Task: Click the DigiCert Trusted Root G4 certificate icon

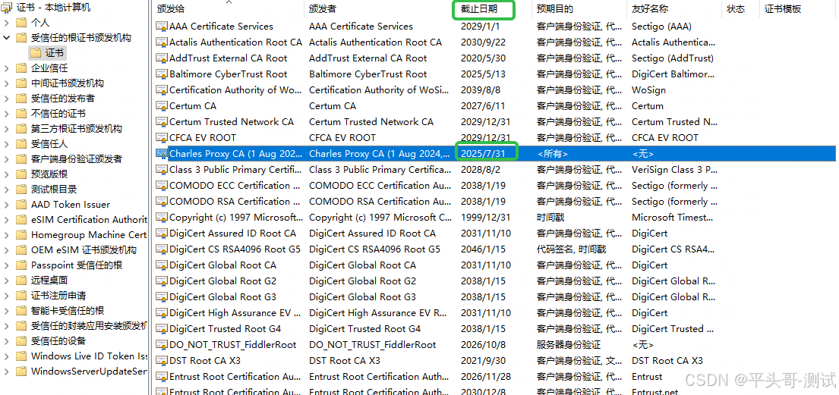Action: point(162,329)
